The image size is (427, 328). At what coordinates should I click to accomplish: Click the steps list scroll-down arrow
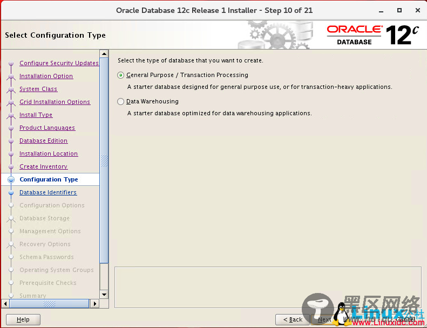pos(104,294)
